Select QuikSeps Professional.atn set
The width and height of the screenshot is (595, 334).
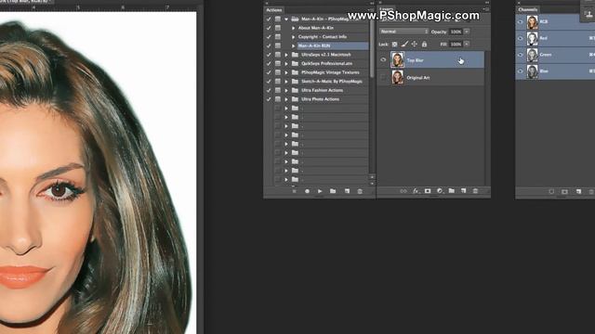pos(326,64)
